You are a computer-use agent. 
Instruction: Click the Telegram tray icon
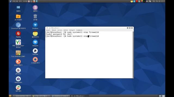pos(134,1)
